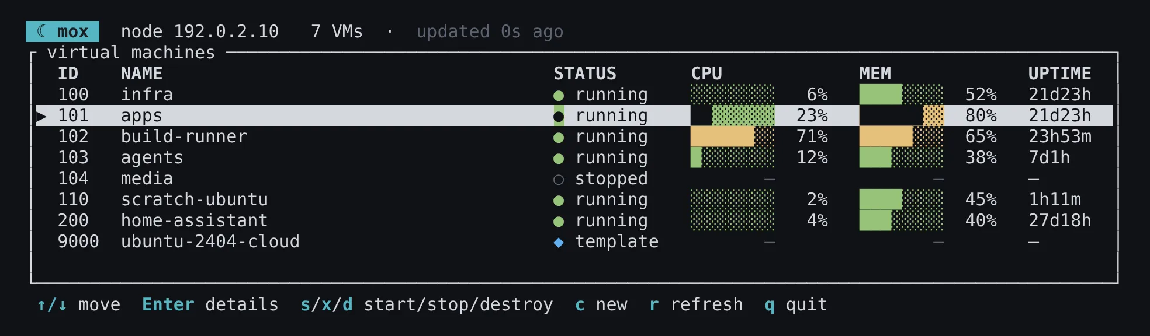Click the agents CPU usage bar

[732, 157]
